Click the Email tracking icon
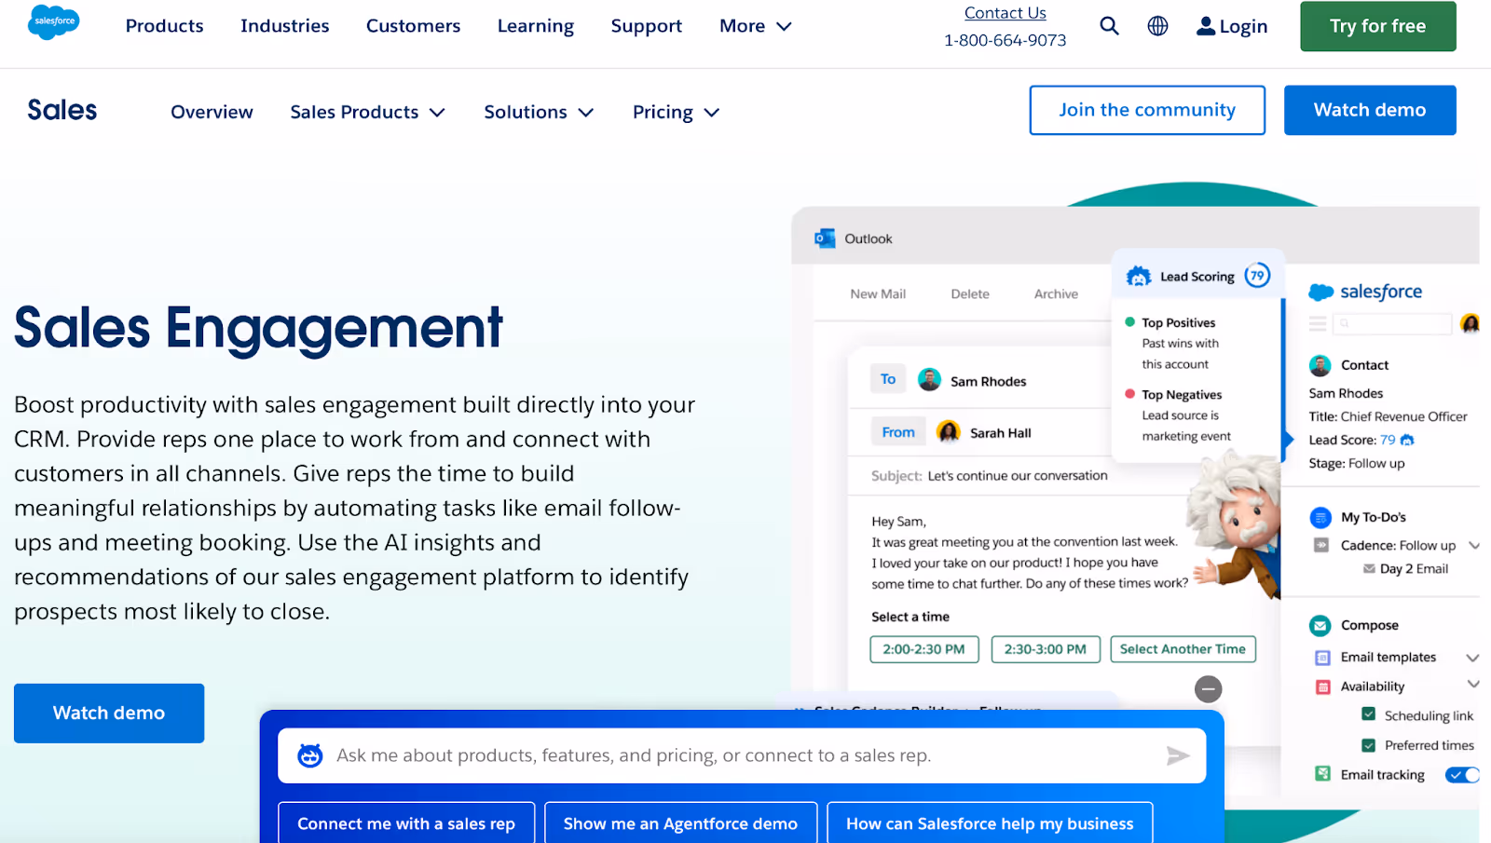The width and height of the screenshot is (1491, 843). click(x=1322, y=774)
